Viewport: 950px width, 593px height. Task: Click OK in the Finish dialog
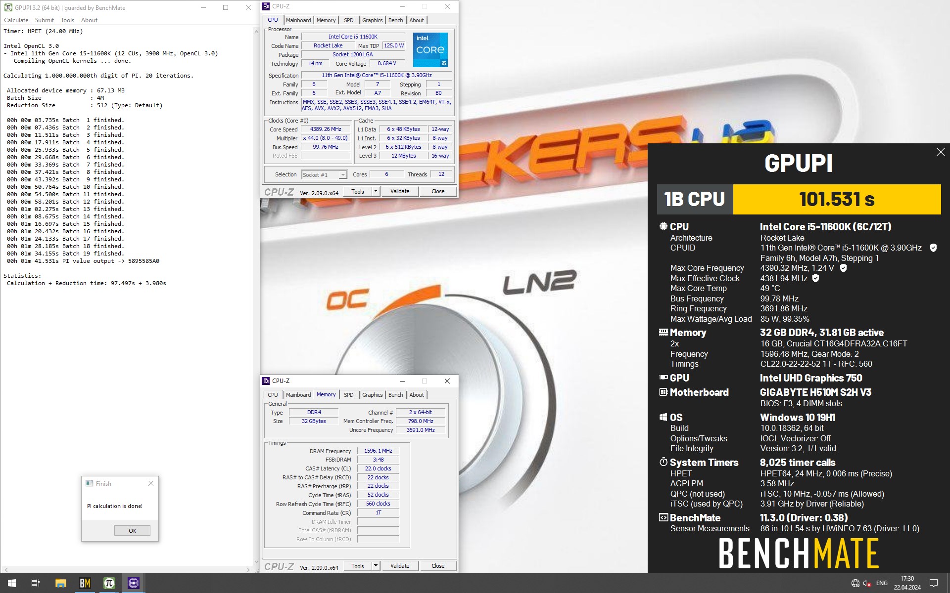click(132, 530)
